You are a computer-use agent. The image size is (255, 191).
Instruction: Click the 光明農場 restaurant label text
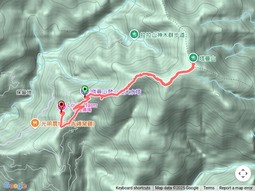click(x=68, y=124)
